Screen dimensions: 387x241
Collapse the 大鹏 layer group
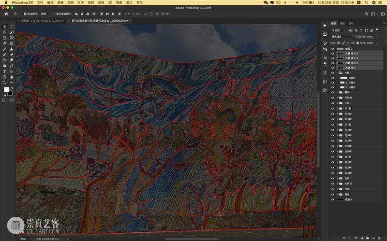337,73
